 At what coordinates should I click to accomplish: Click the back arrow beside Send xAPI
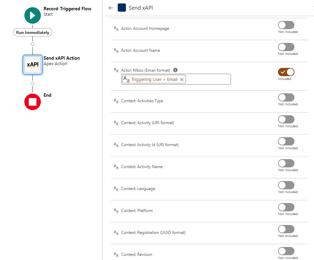tap(111, 8)
